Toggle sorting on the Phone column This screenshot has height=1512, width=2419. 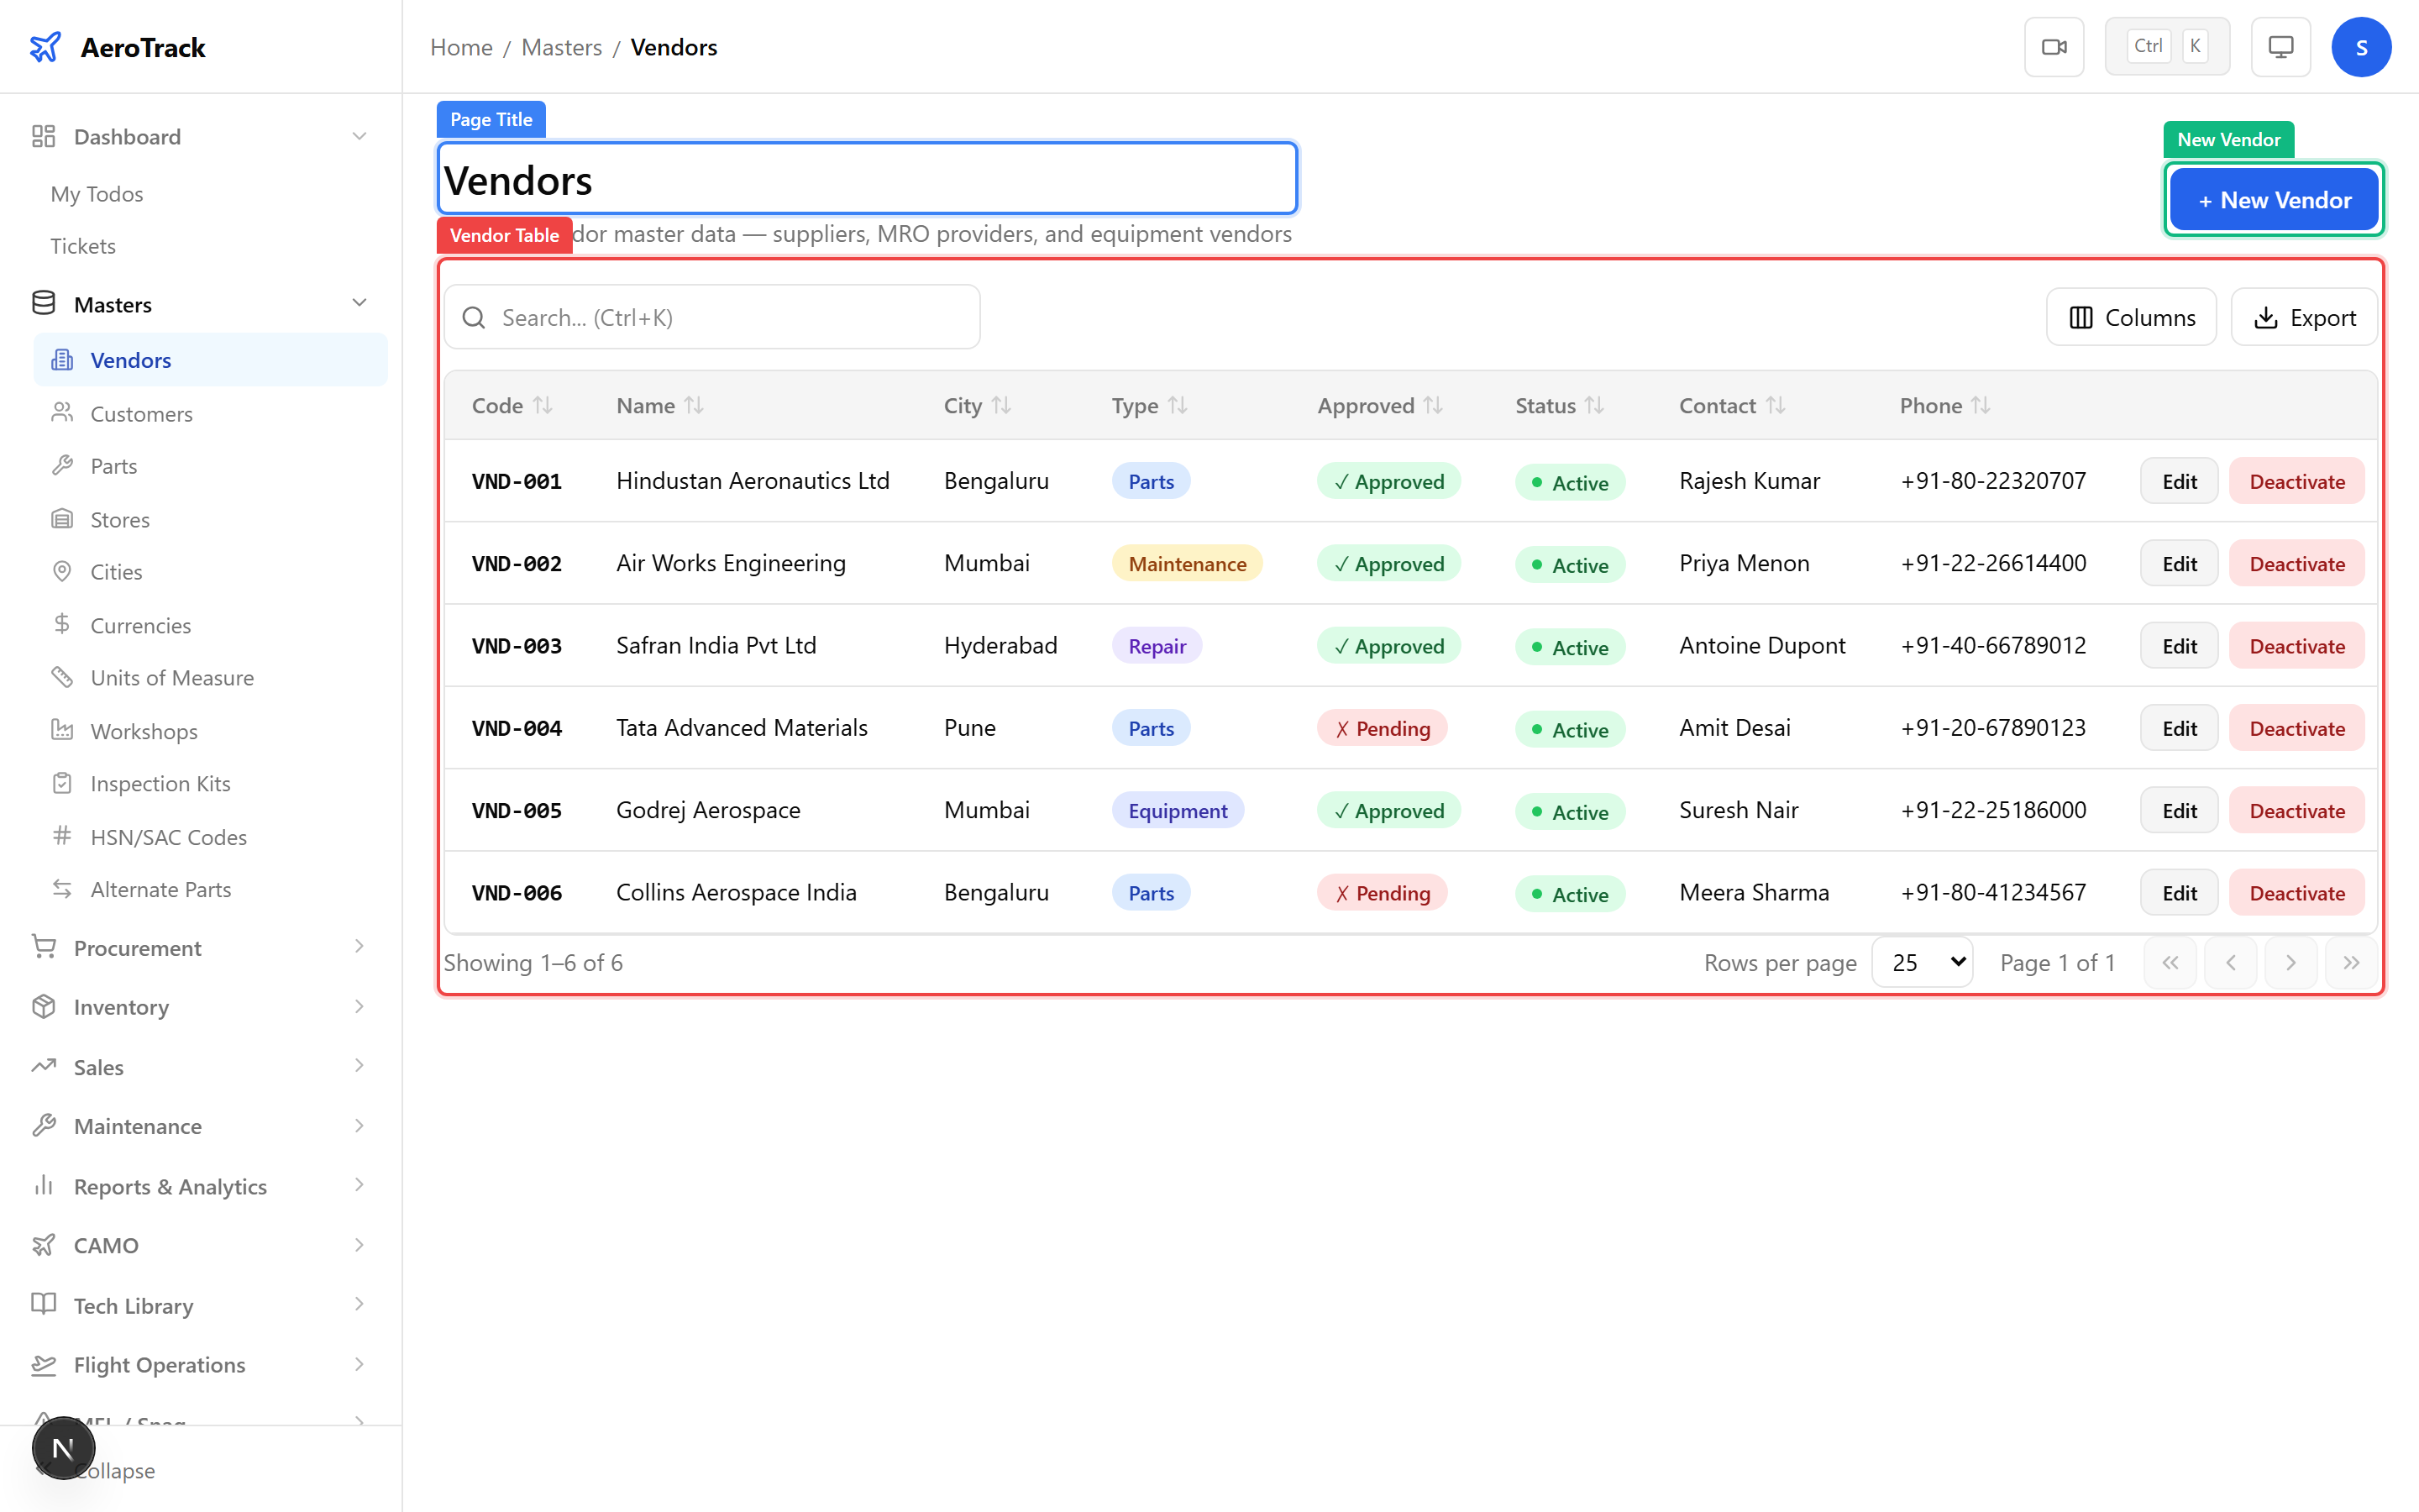tap(1981, 405)
